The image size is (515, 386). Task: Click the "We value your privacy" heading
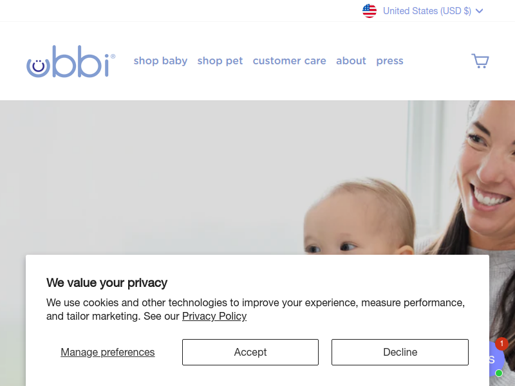[x=107, y=282]
